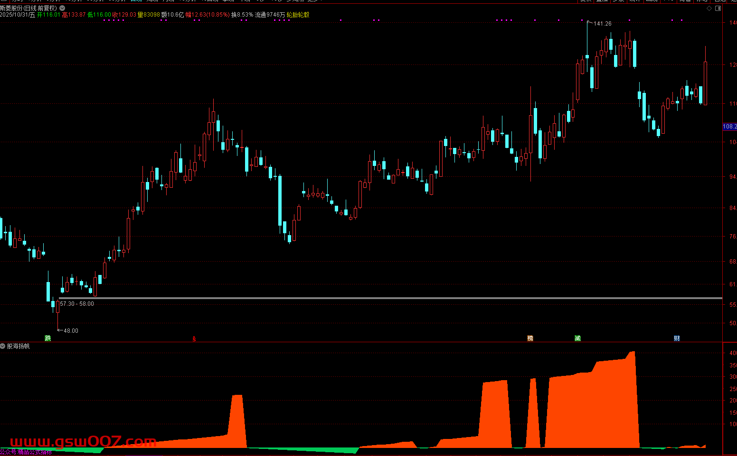Click the diamond icon at chart top-right

coord(709,9)
